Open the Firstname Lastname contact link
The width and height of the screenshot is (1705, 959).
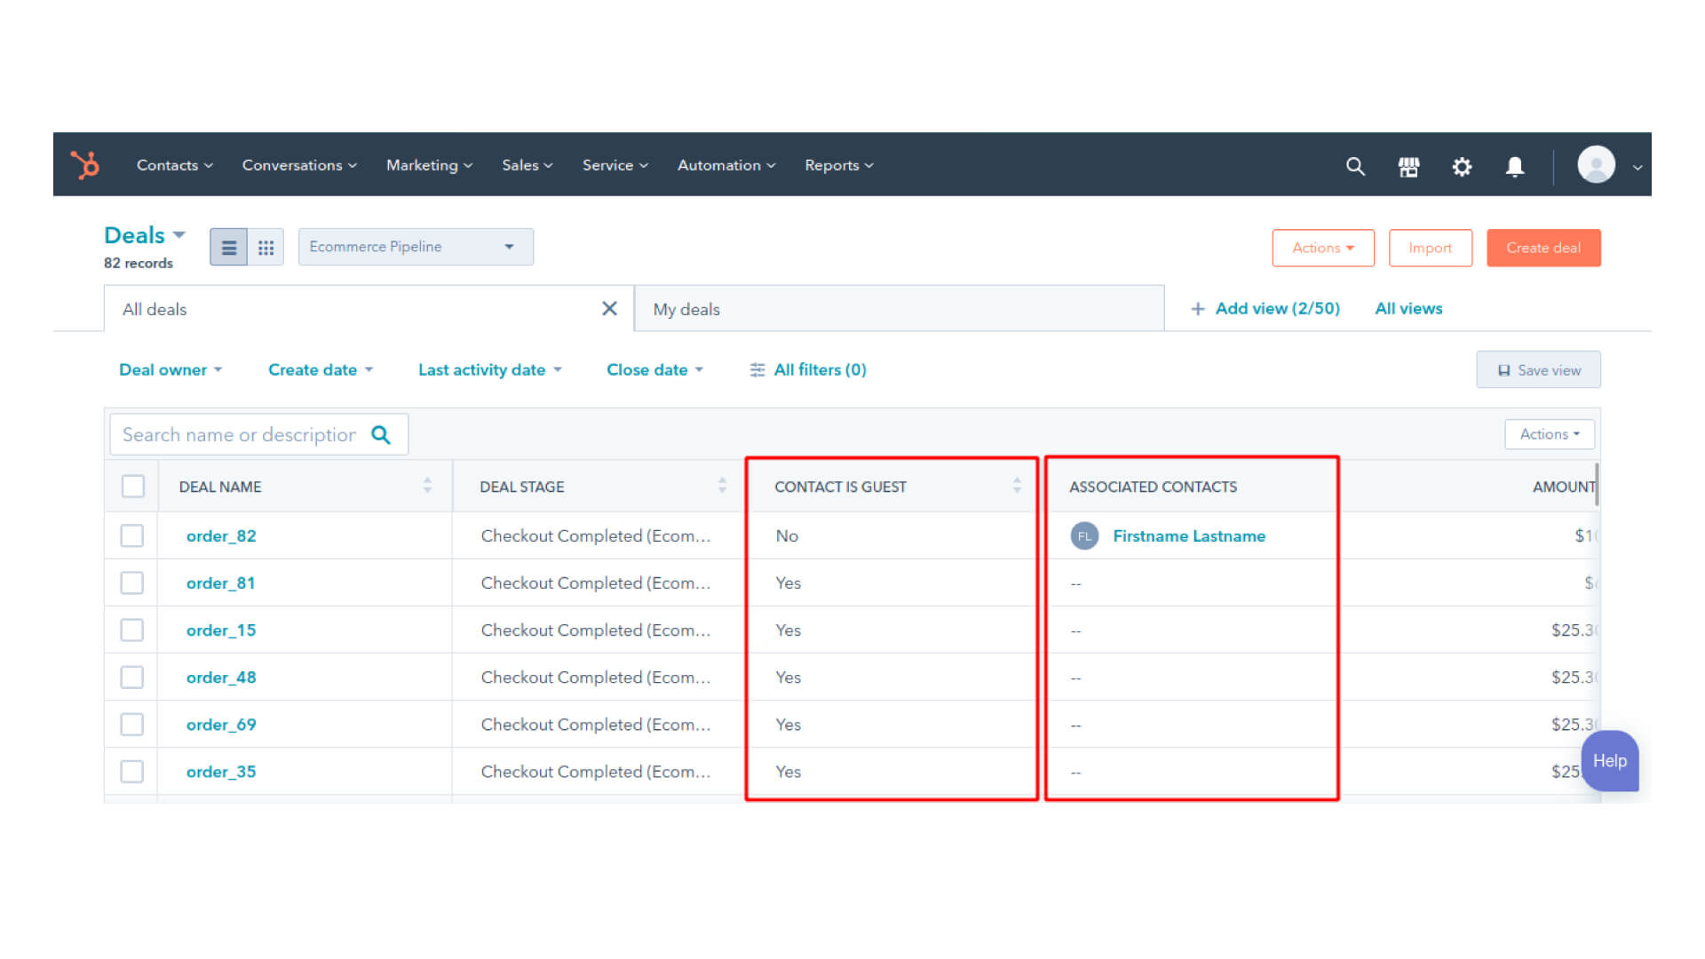1188,535
